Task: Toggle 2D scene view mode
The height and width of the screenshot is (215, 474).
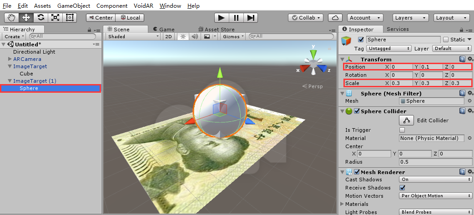Action: 169,36
